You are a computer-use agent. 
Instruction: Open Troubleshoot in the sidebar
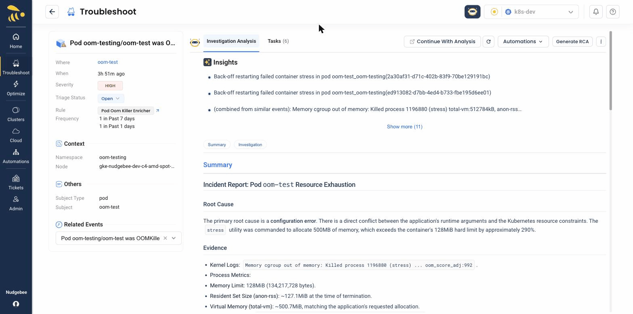click(x=16, y=67)
